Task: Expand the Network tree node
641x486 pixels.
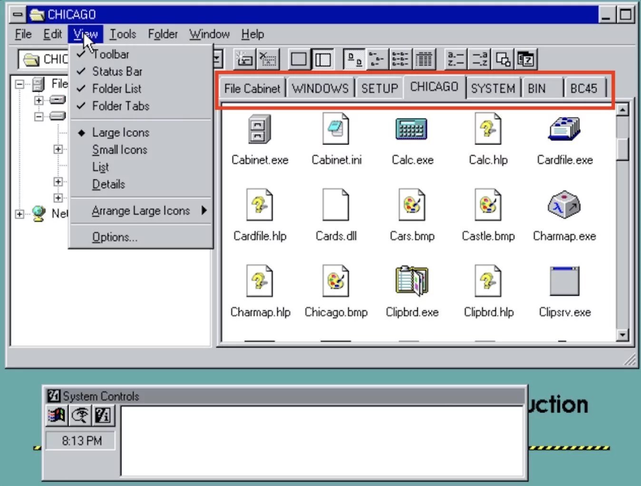Action: (19, 214)
